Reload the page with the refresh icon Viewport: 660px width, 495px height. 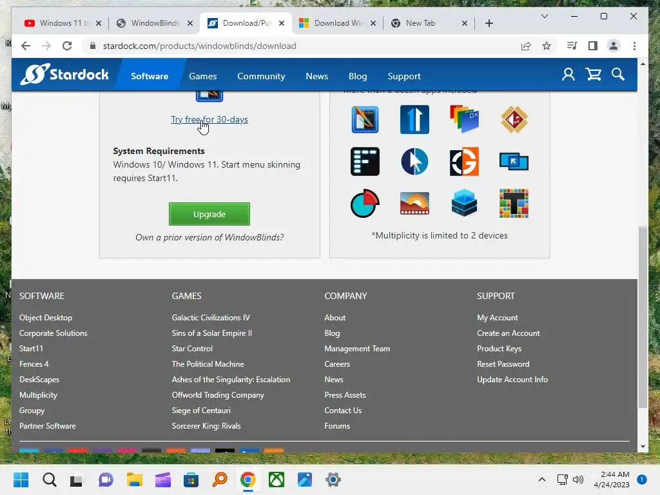tap(67, 46)
